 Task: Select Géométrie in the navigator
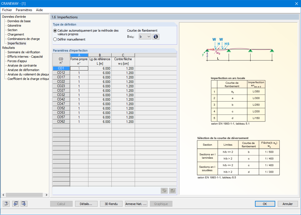14,26
